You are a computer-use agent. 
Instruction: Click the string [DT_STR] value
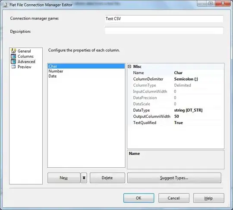188,110
